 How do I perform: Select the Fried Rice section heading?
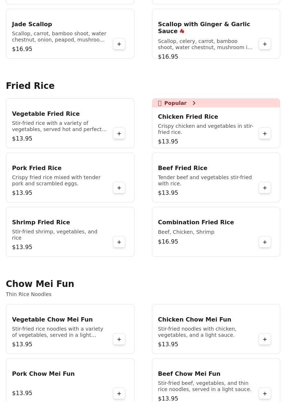(x=30, y=86)
